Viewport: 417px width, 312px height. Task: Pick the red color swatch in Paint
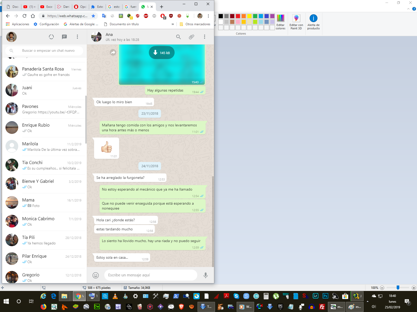pyautogui.click(x=238, y=16)
